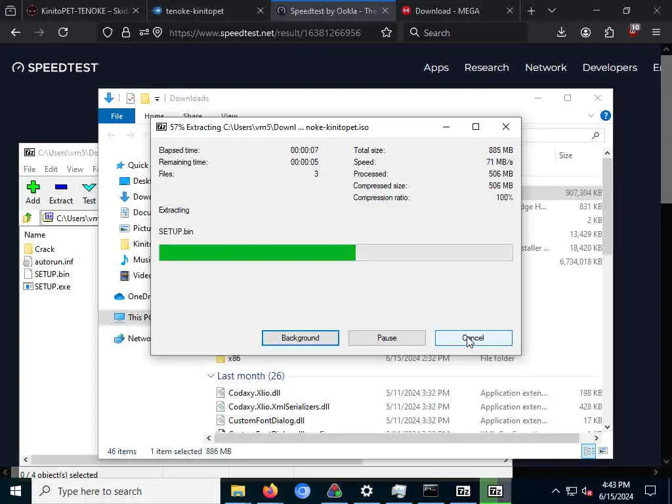The height and width of the screenshot is (504, 672).
Task: Collapse the Last month (26) group
Action: pos(211,376)
